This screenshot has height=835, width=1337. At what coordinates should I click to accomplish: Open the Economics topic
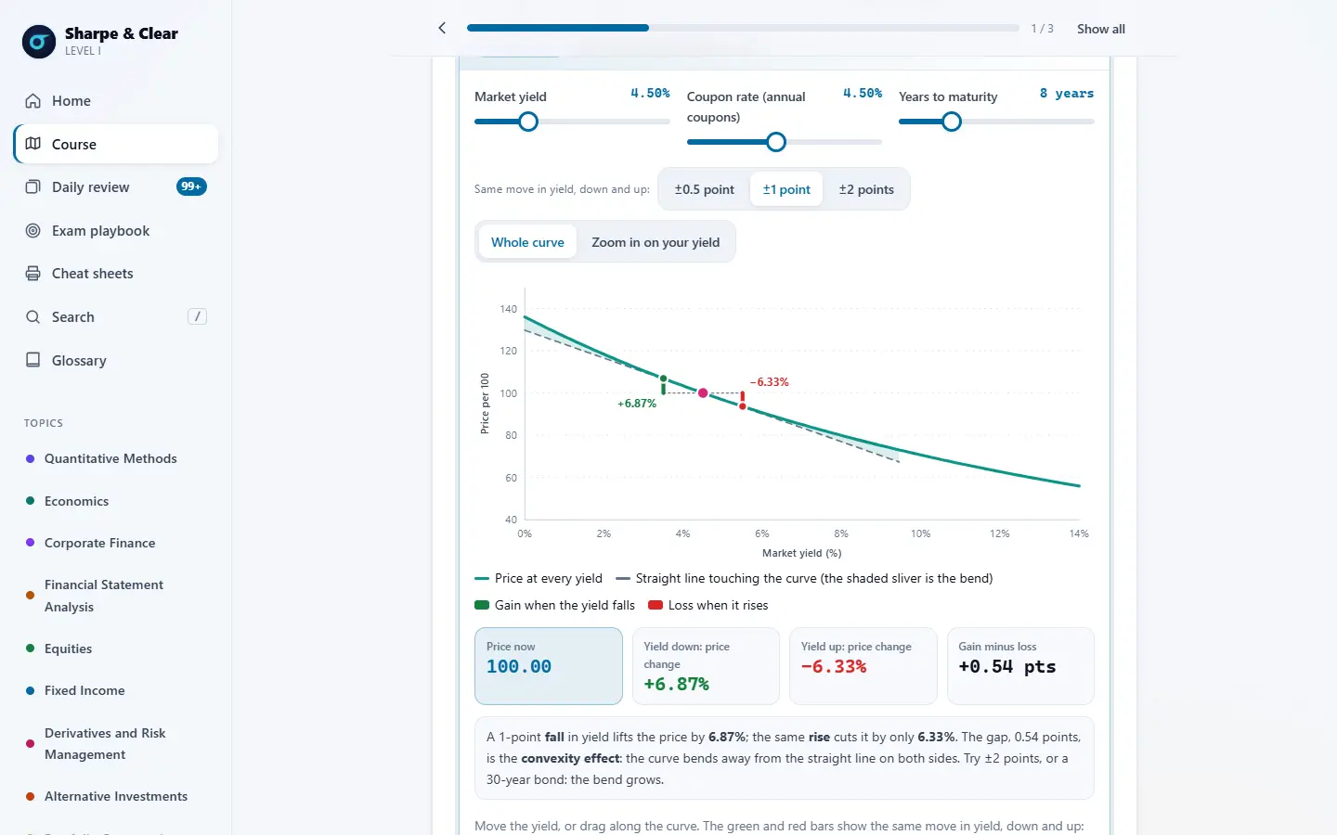[x=76, y=501]
